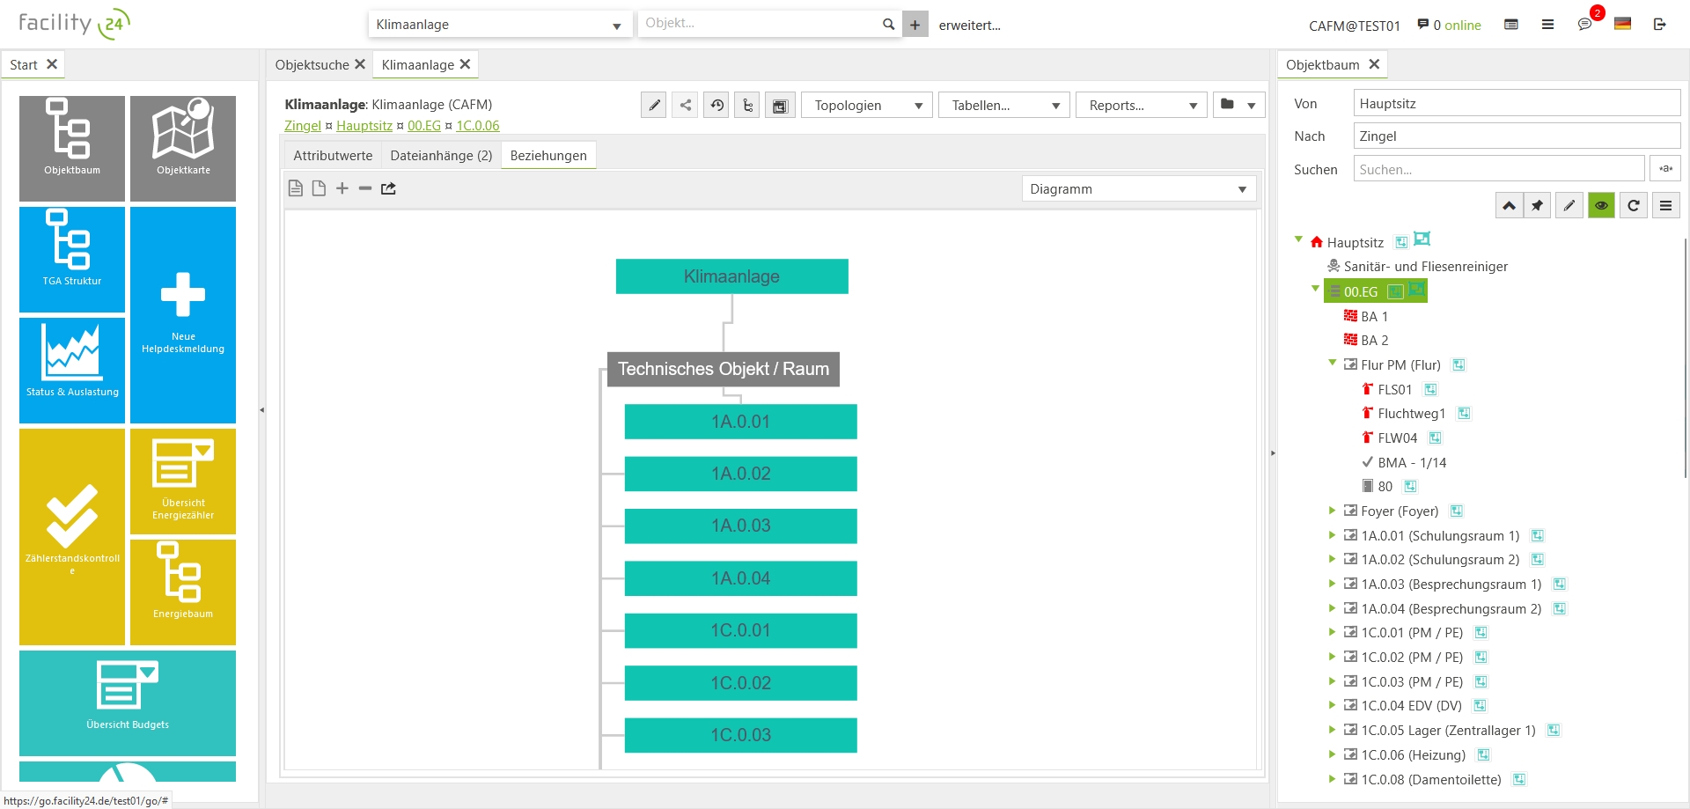Click the refresh icon in the Objektbaum panel

click(x=1634, y=205)
